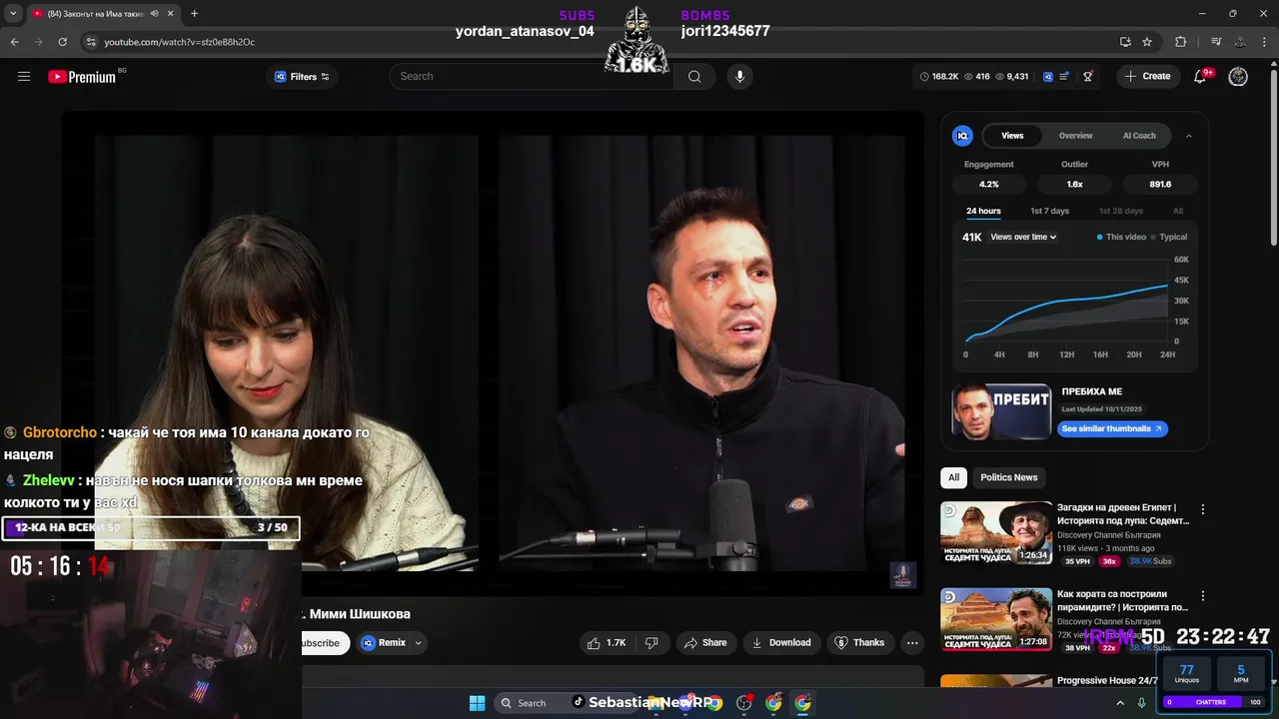The width and height of the screenshot is (1279, 719).
Task: Switch to the Overview tab in IQ panel
Action: (1076, 136)
